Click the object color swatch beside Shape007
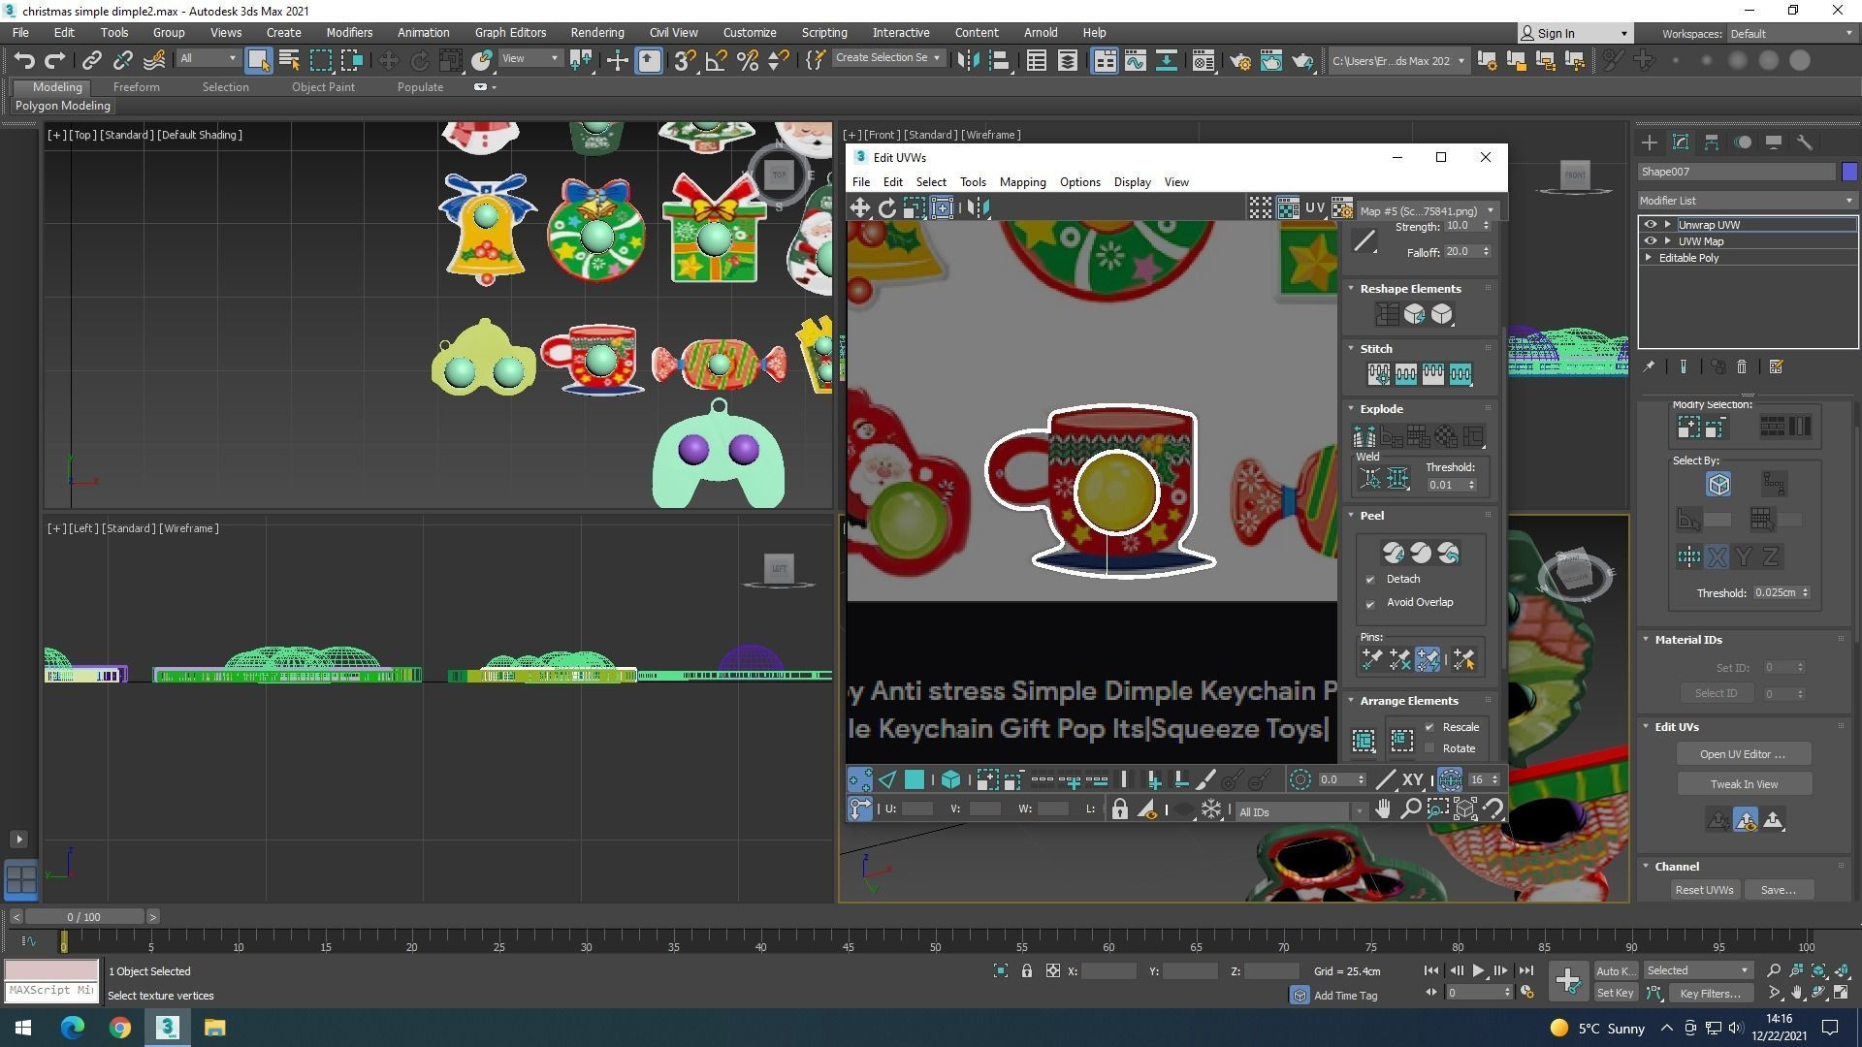 point(1849,172)
